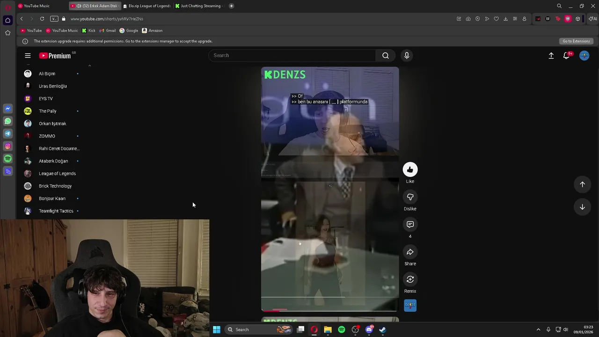Open Teamfight Tactics subscription channel

tap(51, 211)
